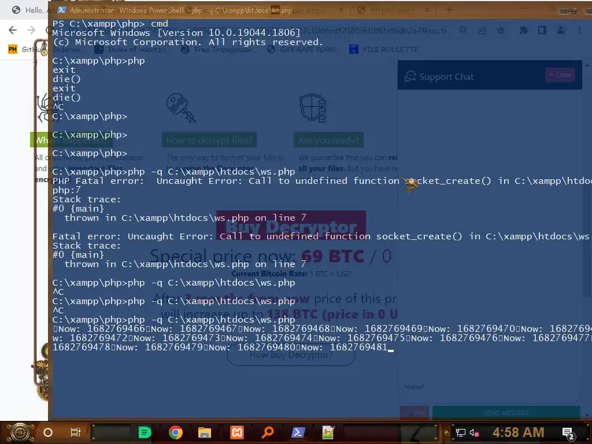This screenshot has height=444, width=592.
Task: Switch to PowerShell from the taskbar
Action: click(298, 432)
